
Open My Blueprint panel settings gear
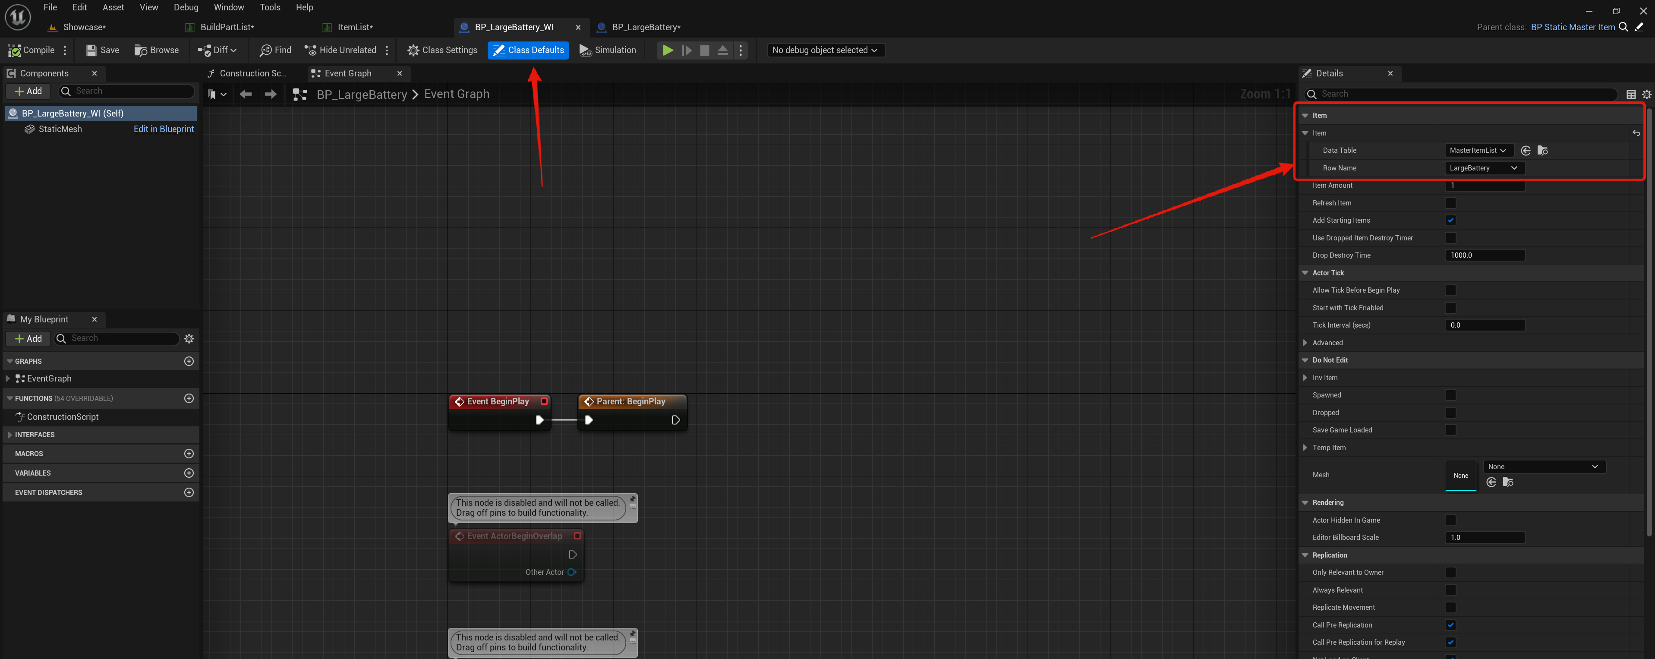tap(189, 338)
